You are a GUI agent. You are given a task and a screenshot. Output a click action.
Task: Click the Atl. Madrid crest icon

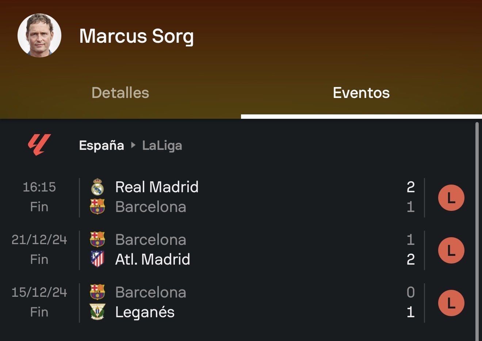pos(97,259)
